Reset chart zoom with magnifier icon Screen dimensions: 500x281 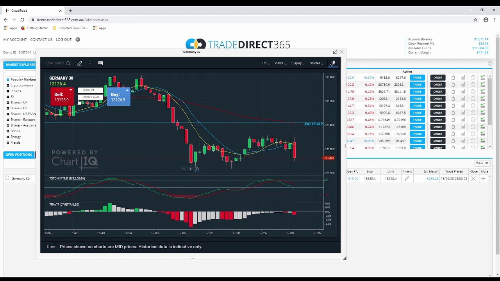pos(197,169)
